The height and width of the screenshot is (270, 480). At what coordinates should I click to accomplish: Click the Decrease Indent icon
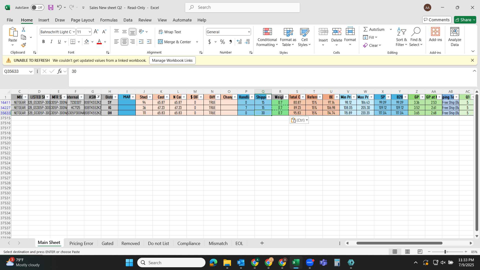141,42
